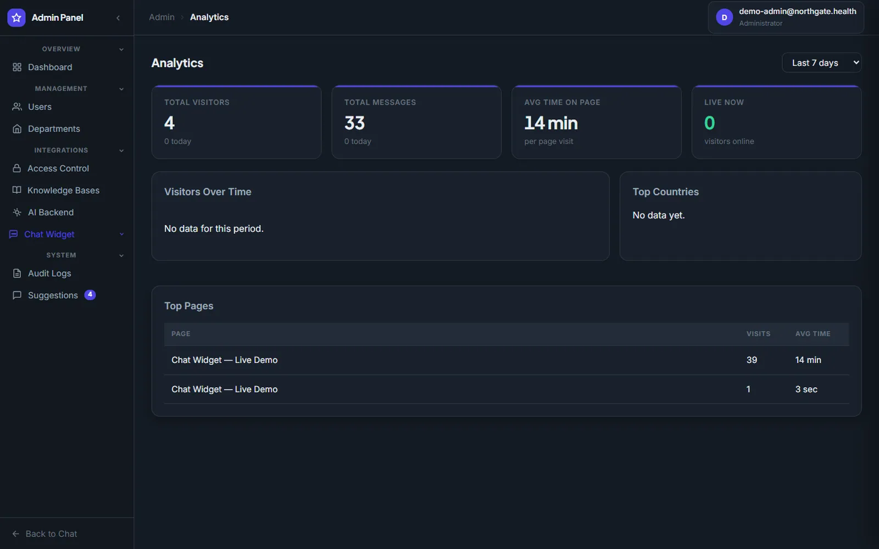
Task: Click the AI Backend icon
Action: tap(17, 212)
